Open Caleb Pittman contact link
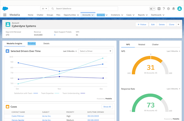The image size is (184, 121). click(18, 116)
